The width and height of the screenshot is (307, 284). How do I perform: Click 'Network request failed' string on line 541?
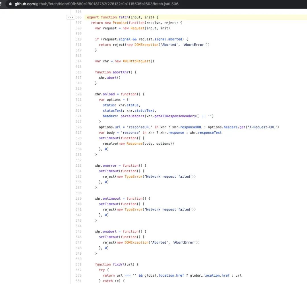click(168, 210)
